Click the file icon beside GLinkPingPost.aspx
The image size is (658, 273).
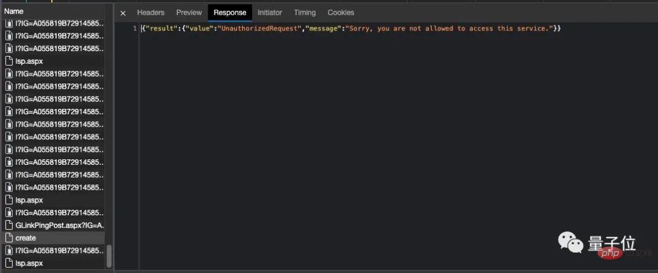9,225
